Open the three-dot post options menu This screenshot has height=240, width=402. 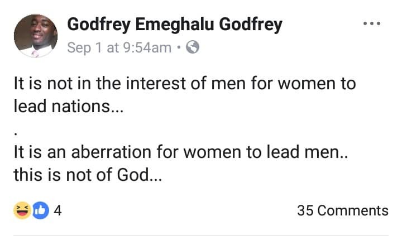[x=371, y=24]
